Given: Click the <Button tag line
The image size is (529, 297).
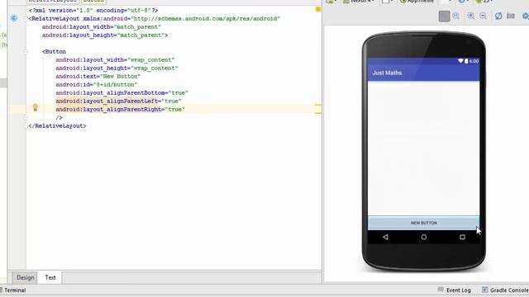Looking at the screenshot, I should click(54, 51).
